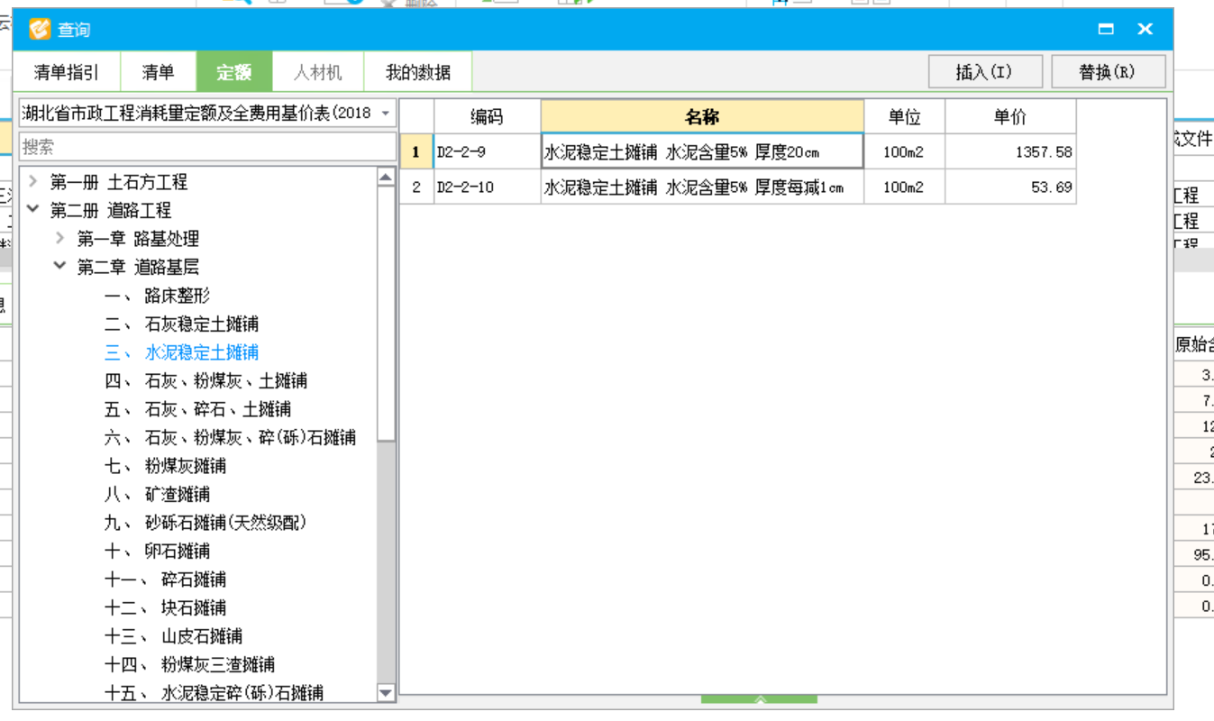Click the 插入(I) button
The image size is (1214, 721).
coord(984,72)
